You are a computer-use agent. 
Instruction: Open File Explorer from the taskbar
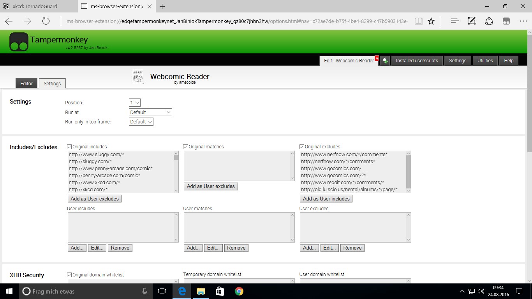201,291
